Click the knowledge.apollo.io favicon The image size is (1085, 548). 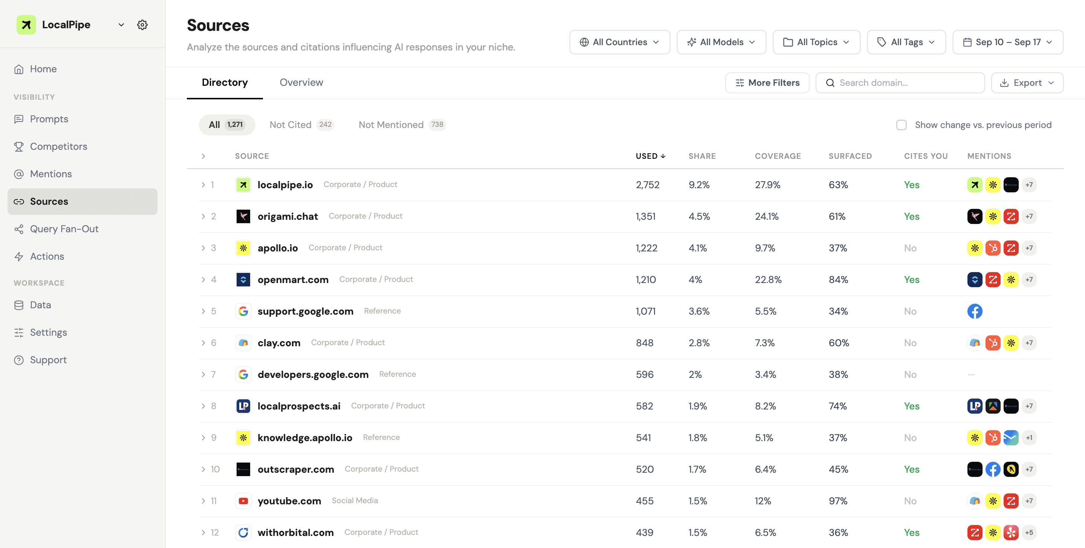point(243,438)
